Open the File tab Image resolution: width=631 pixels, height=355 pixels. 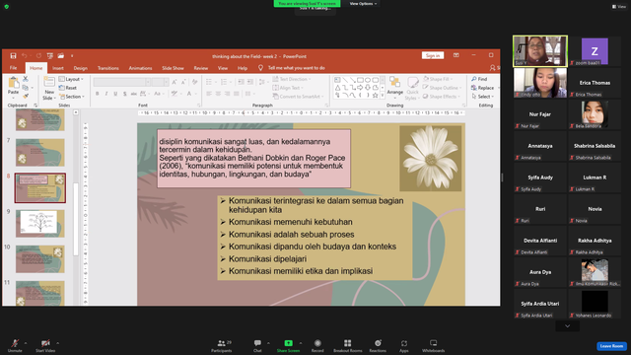(13, 68)
